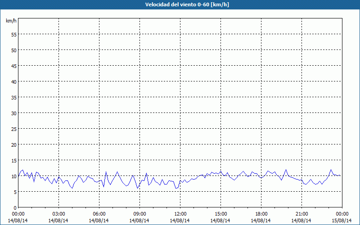Screen dimensions: 360x225
Task: Click the 20 value on the y-axis
Action: [x=14, y=145]
